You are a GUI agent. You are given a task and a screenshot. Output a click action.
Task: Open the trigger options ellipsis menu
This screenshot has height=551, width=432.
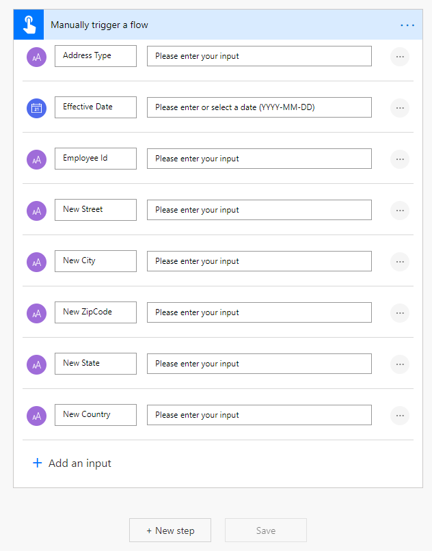tap(407, 25)
